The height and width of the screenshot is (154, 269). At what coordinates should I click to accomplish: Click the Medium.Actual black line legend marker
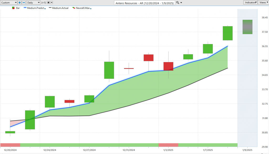(50, 8)
